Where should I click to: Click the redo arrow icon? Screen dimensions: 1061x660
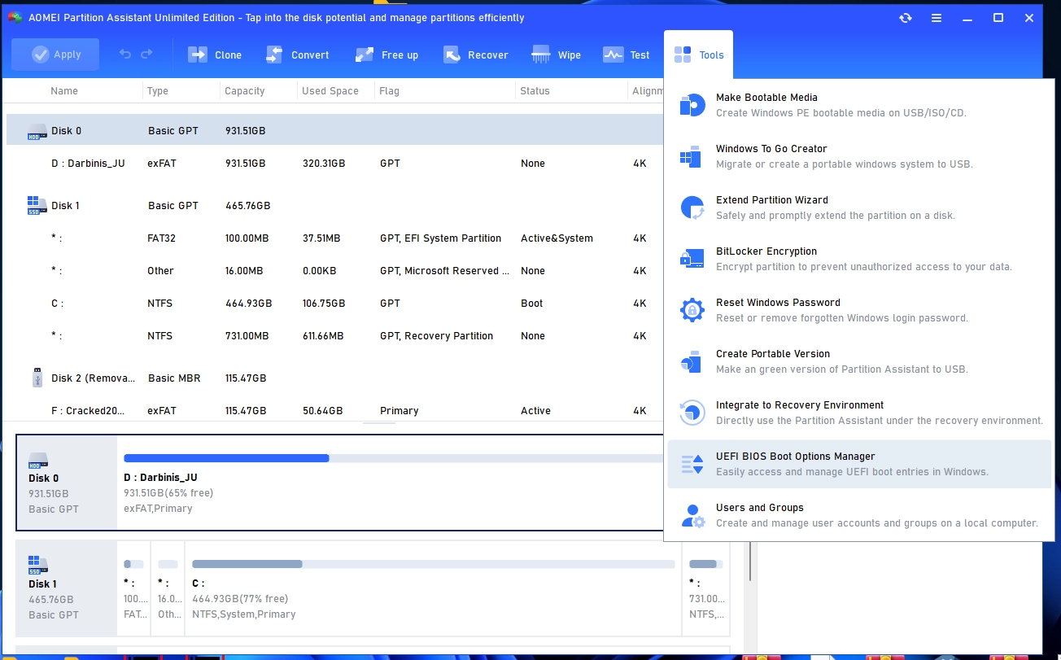coord(146,55)
